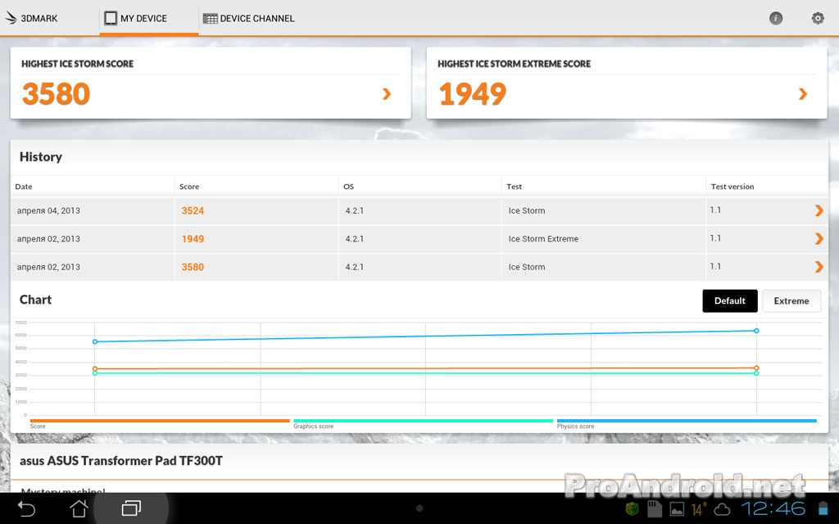Tap the battery status icon
Viewport: 839px width, 524px height.
tap(823, 508)
